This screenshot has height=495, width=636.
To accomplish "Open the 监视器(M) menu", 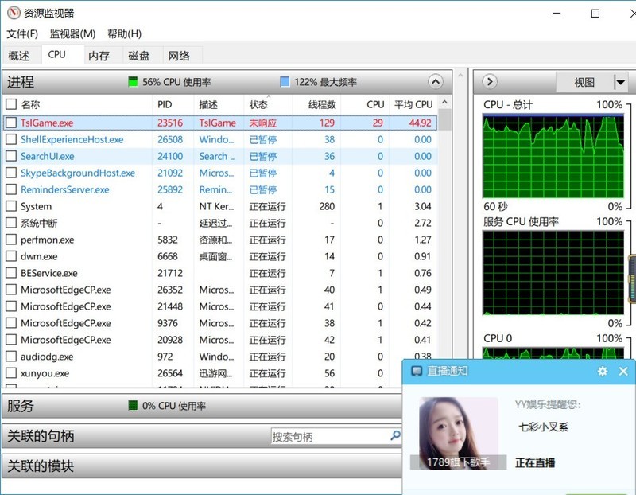I will 72,33.
